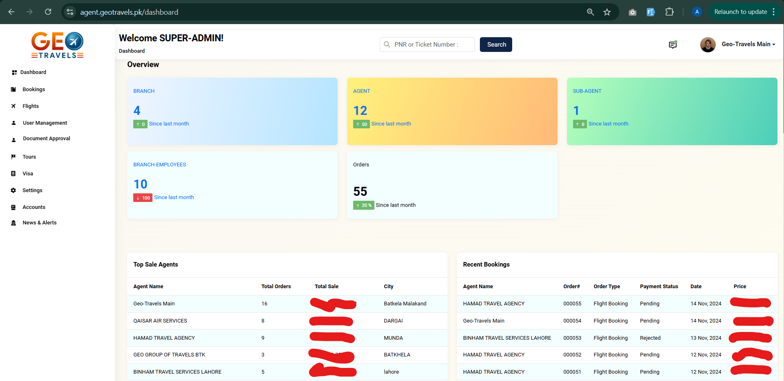The height and width of the screenshot is (381, 784).
Task: Open the AGENT overview card
Action: pos(452,111)
